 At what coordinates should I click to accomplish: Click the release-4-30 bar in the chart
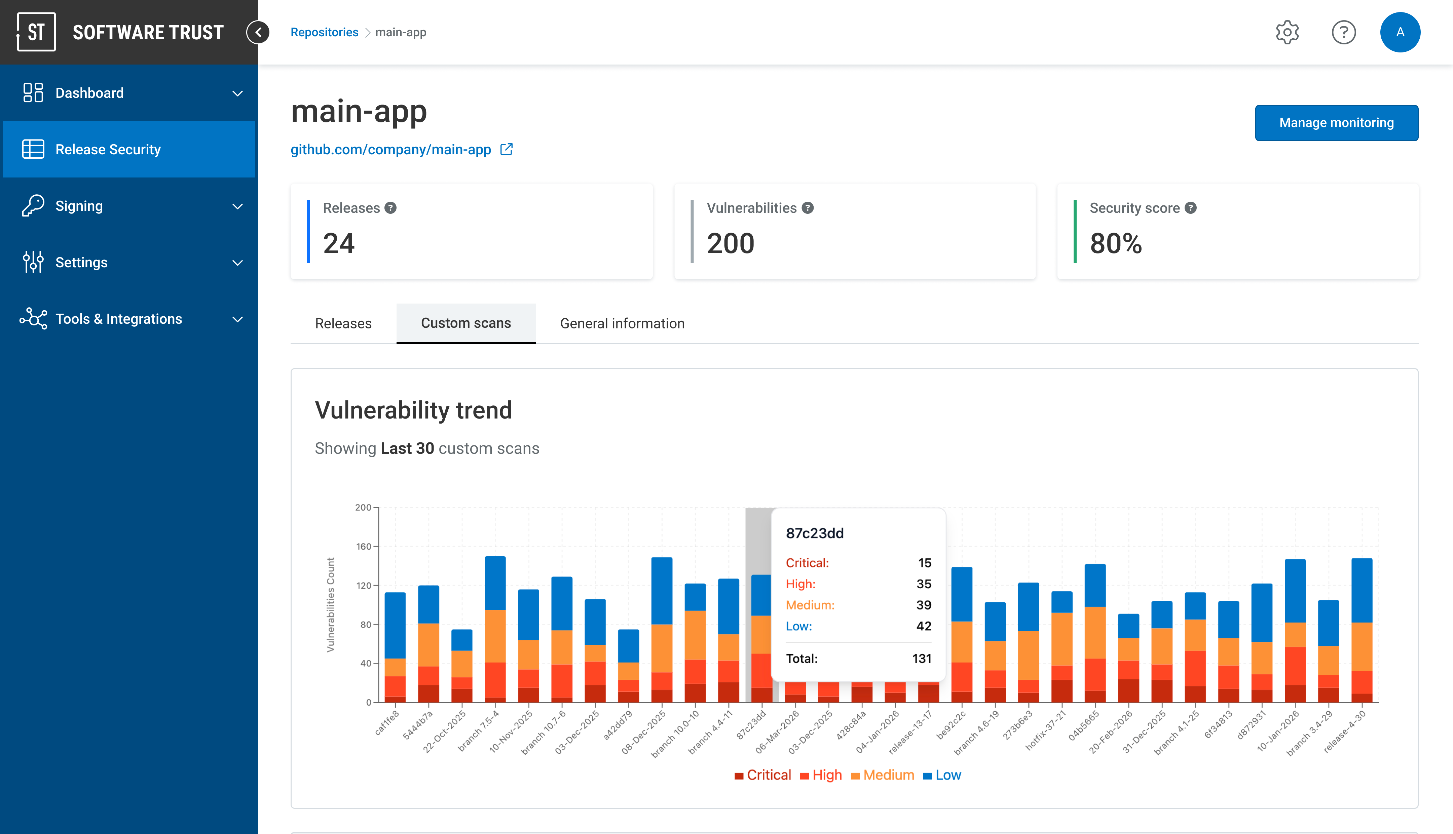tap(1361, 630)
